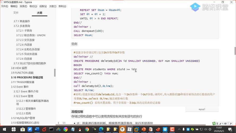Jump to 3.7.3 SELECT语句处理的顺序
This screenshot has width=236, height=133.
(x=30, y=63)
